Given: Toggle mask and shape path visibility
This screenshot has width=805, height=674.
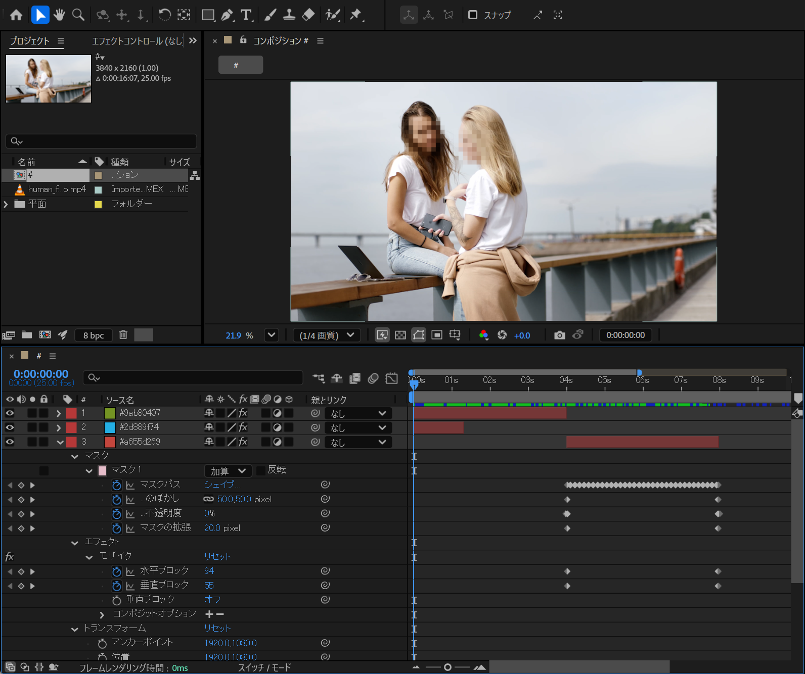Looking at the screenshot, I should 419,335.
